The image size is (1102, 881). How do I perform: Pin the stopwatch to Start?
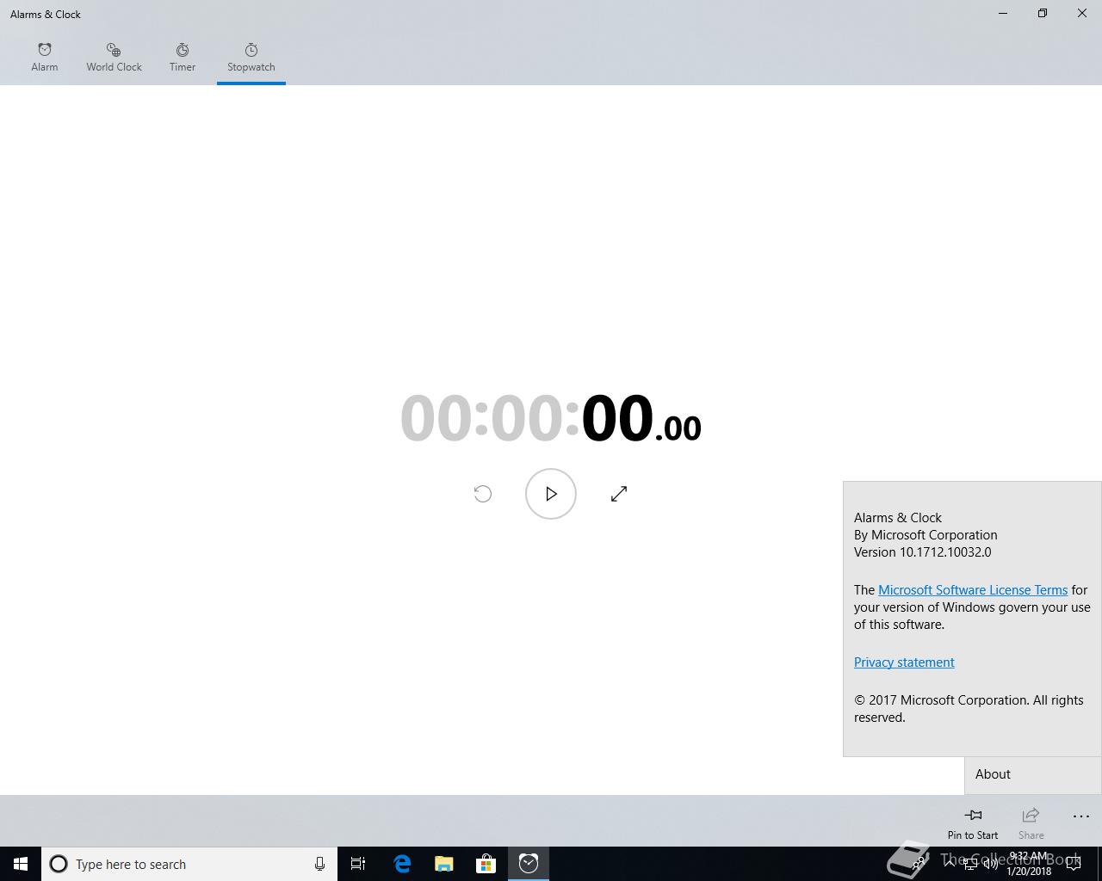coord(973,822)
